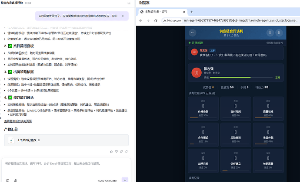This screenshot has height=182, width=300.
Task: Click the 战后复盘报告 bullet line
Action: click(67, 113)
